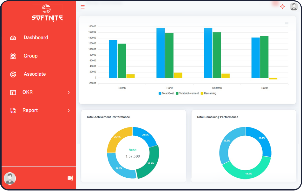Click the sidebar bottom user avatar
The height and width of the screenshot is (191, 302).
[x=10, y=178]
